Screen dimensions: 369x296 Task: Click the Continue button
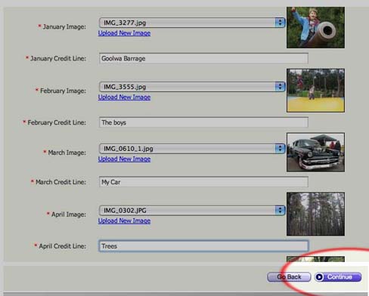pos(338,277)
